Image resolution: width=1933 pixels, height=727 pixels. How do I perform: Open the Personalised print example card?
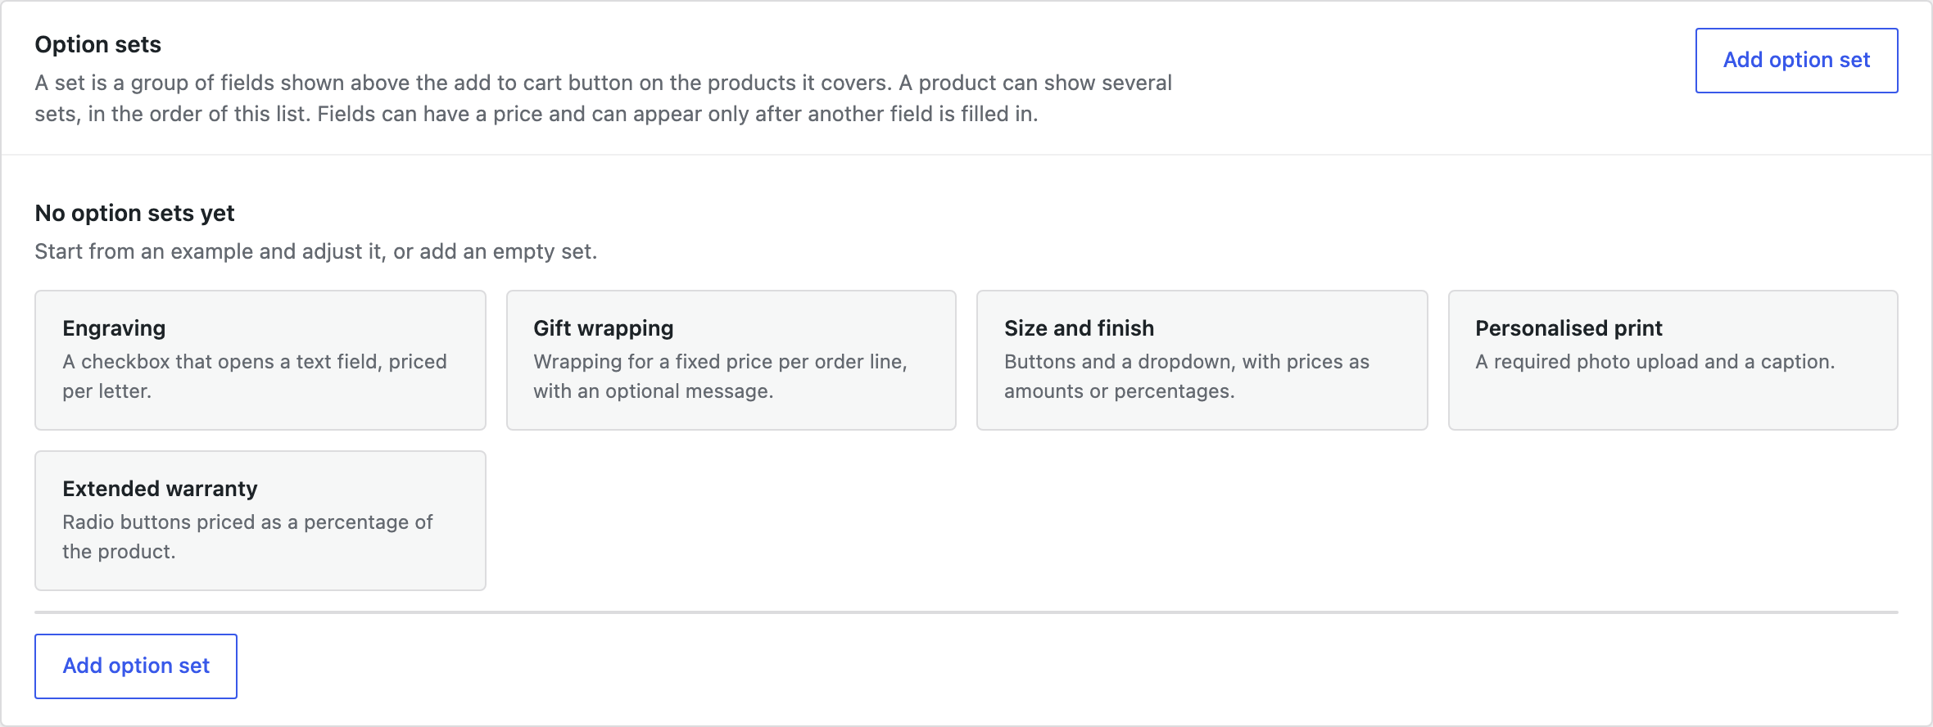coord(1673,360)
